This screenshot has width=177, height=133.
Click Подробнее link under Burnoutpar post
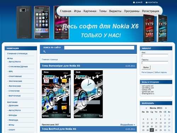127,124
